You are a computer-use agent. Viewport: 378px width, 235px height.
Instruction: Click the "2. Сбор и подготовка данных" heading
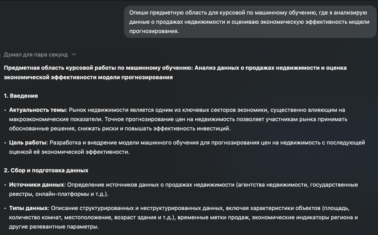coord(46,170)
